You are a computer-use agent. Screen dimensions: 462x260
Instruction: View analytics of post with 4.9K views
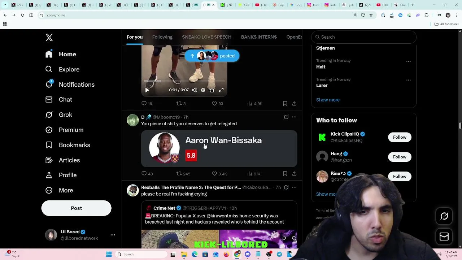coord(254,104)
